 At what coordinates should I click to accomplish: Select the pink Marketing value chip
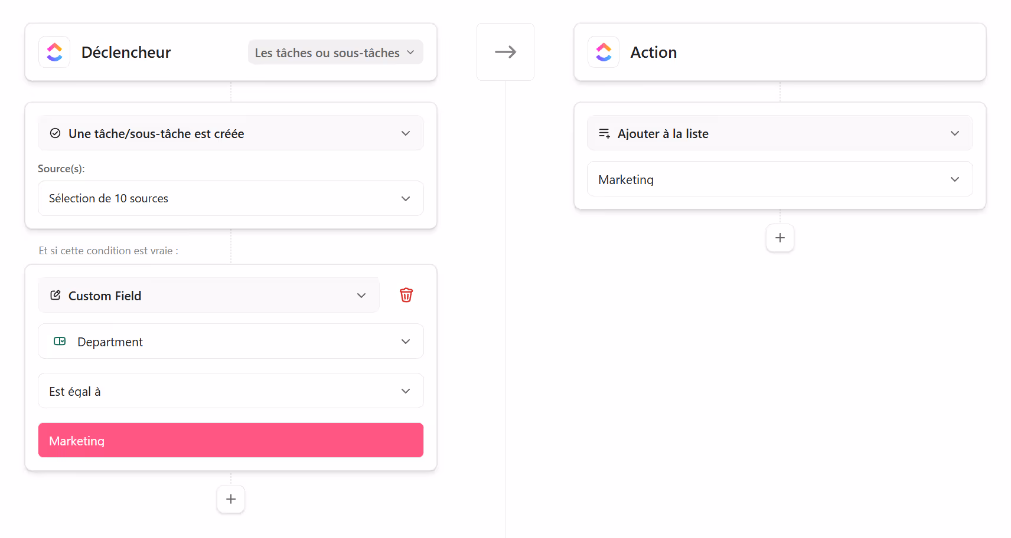[230, 440]
